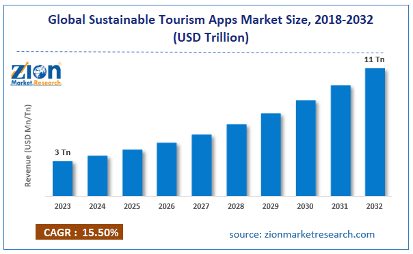
Task: Click the 2029 axis label
Action: click(x=271, y=206)
